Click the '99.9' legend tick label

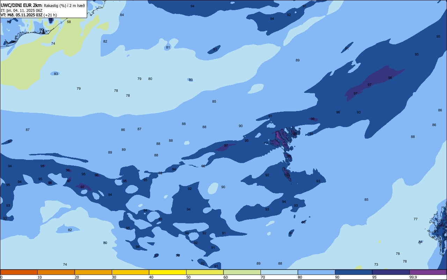pos(413,277)
